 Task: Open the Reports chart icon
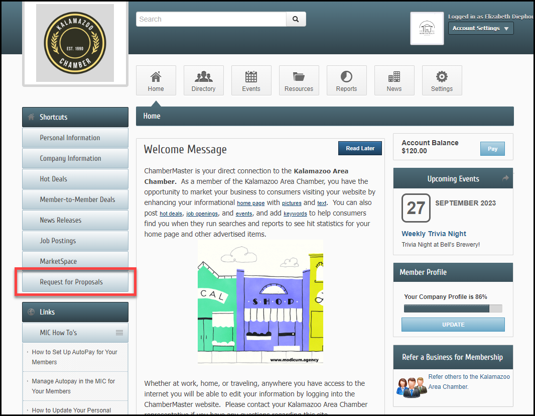(x=346, y=77)
